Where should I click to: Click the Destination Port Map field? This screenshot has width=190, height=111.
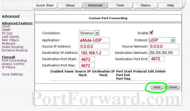point(87,65)
